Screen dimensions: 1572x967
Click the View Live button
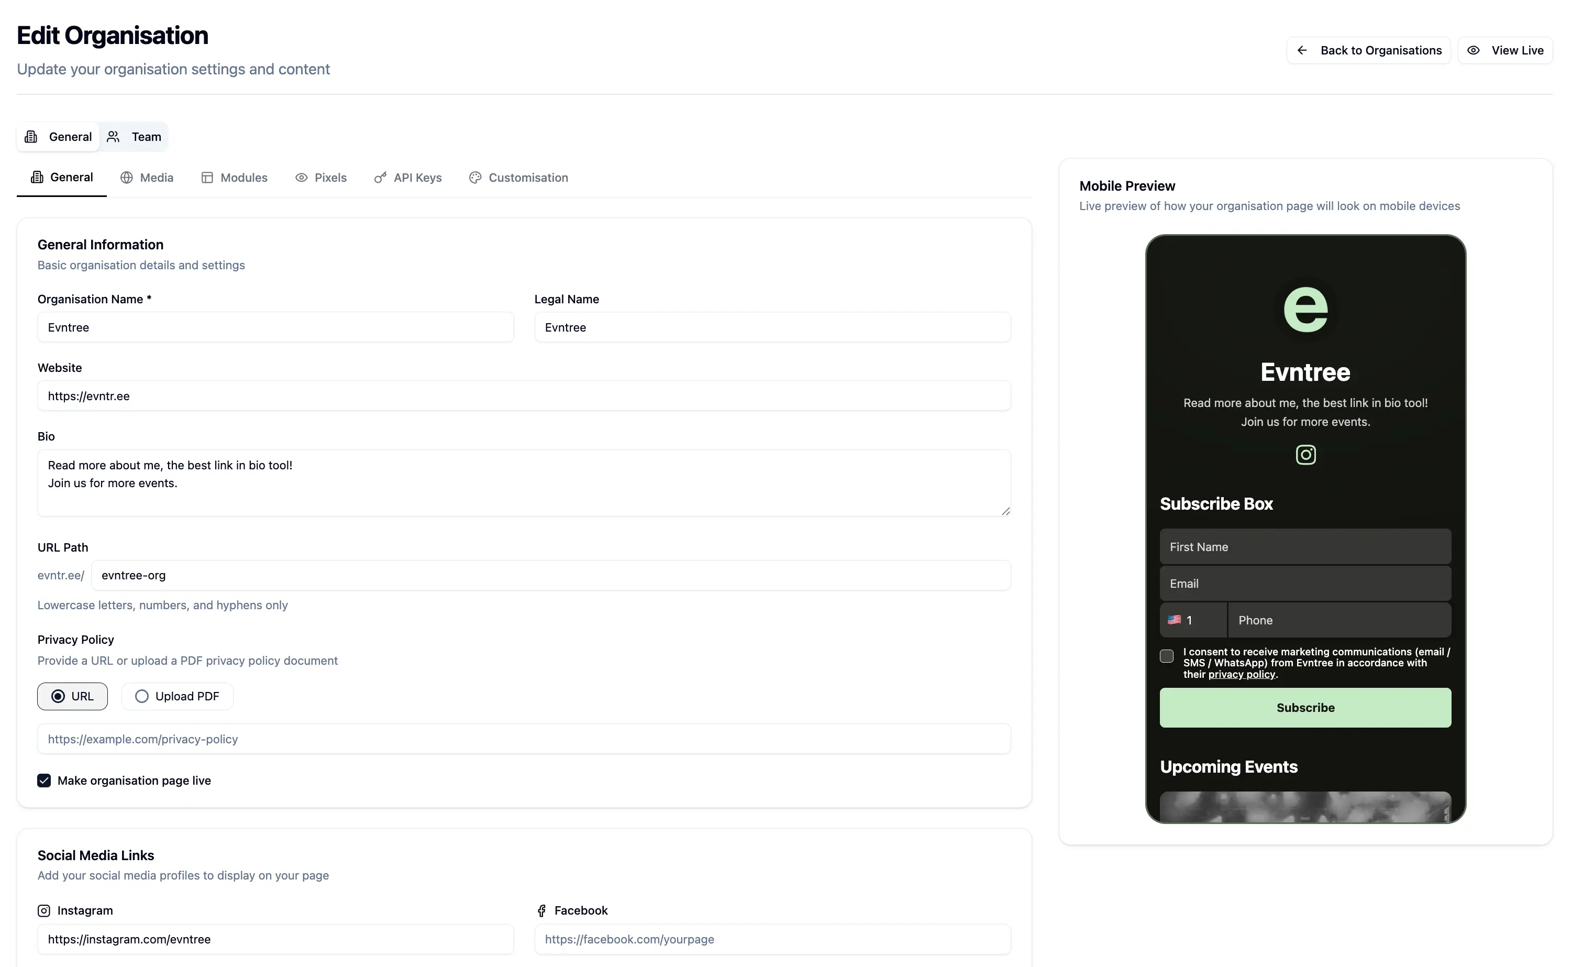(1505, 50)
